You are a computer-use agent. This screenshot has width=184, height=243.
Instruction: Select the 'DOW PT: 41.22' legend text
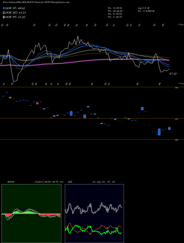coord(15,17)
